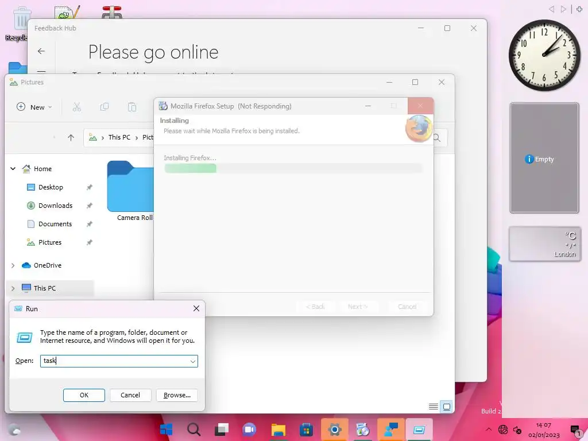Open the date and time flyout
The height and width of the screenshot is (441, 588).
click(x=544, y=430)
